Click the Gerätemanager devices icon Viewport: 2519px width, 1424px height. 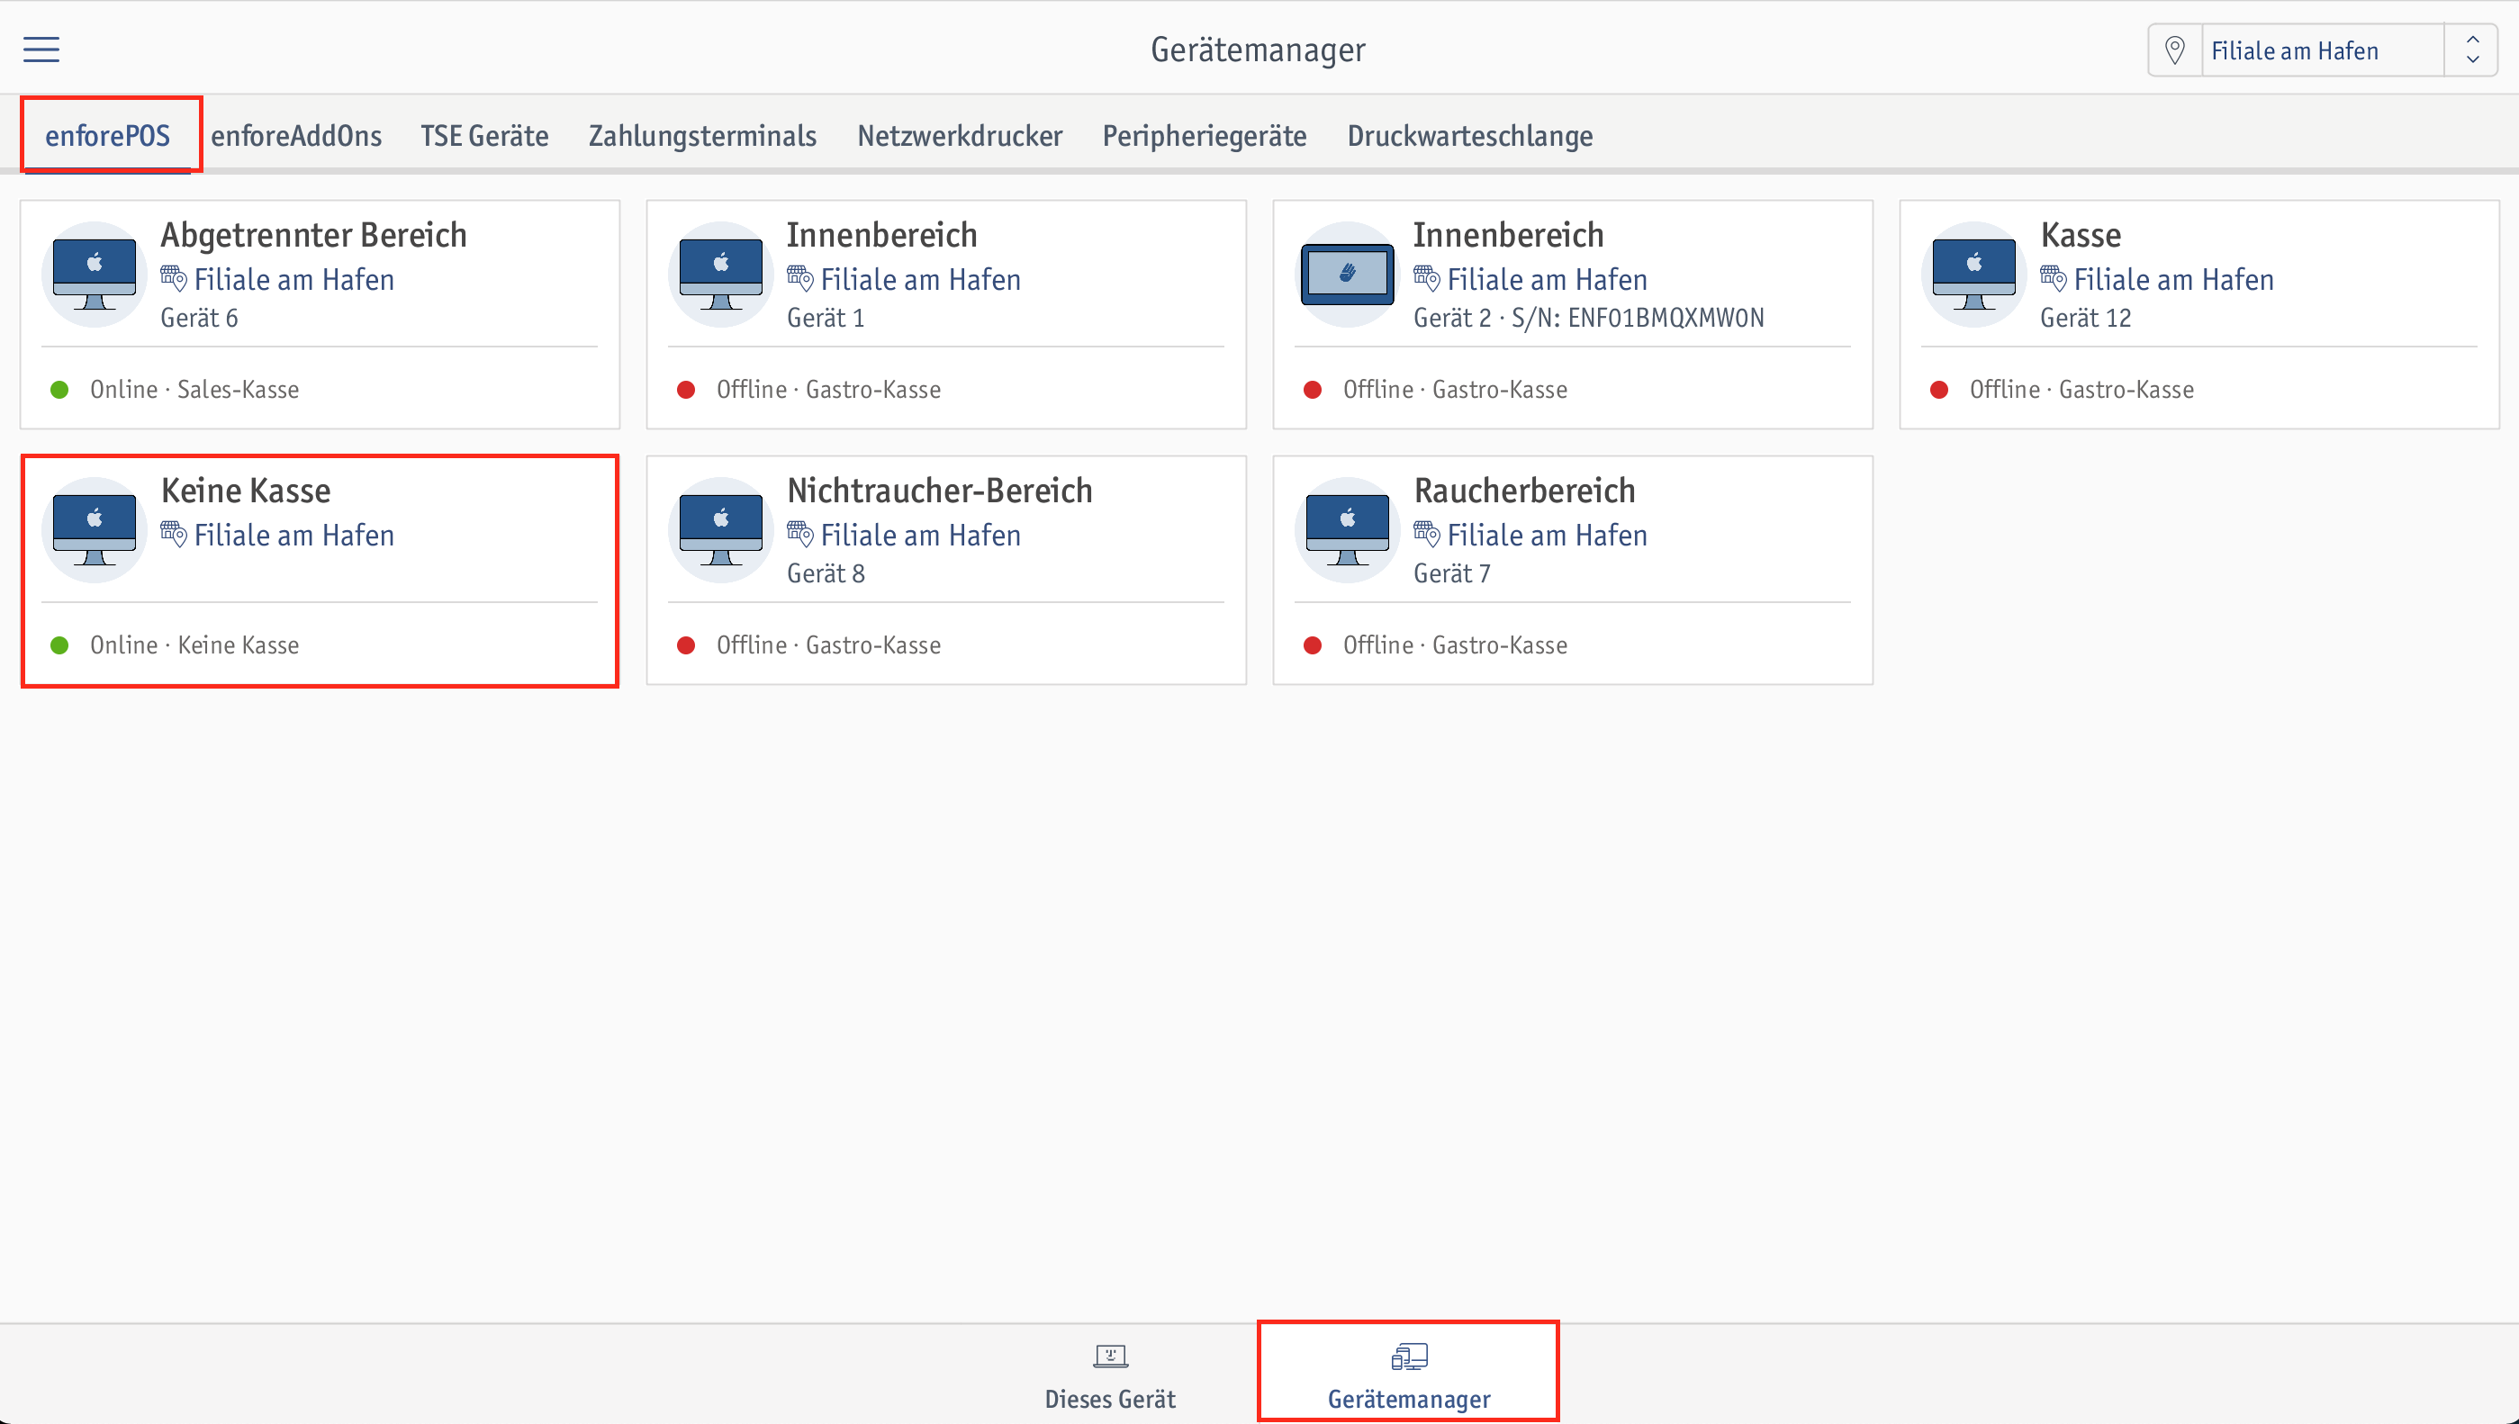click(1409, 1356)
